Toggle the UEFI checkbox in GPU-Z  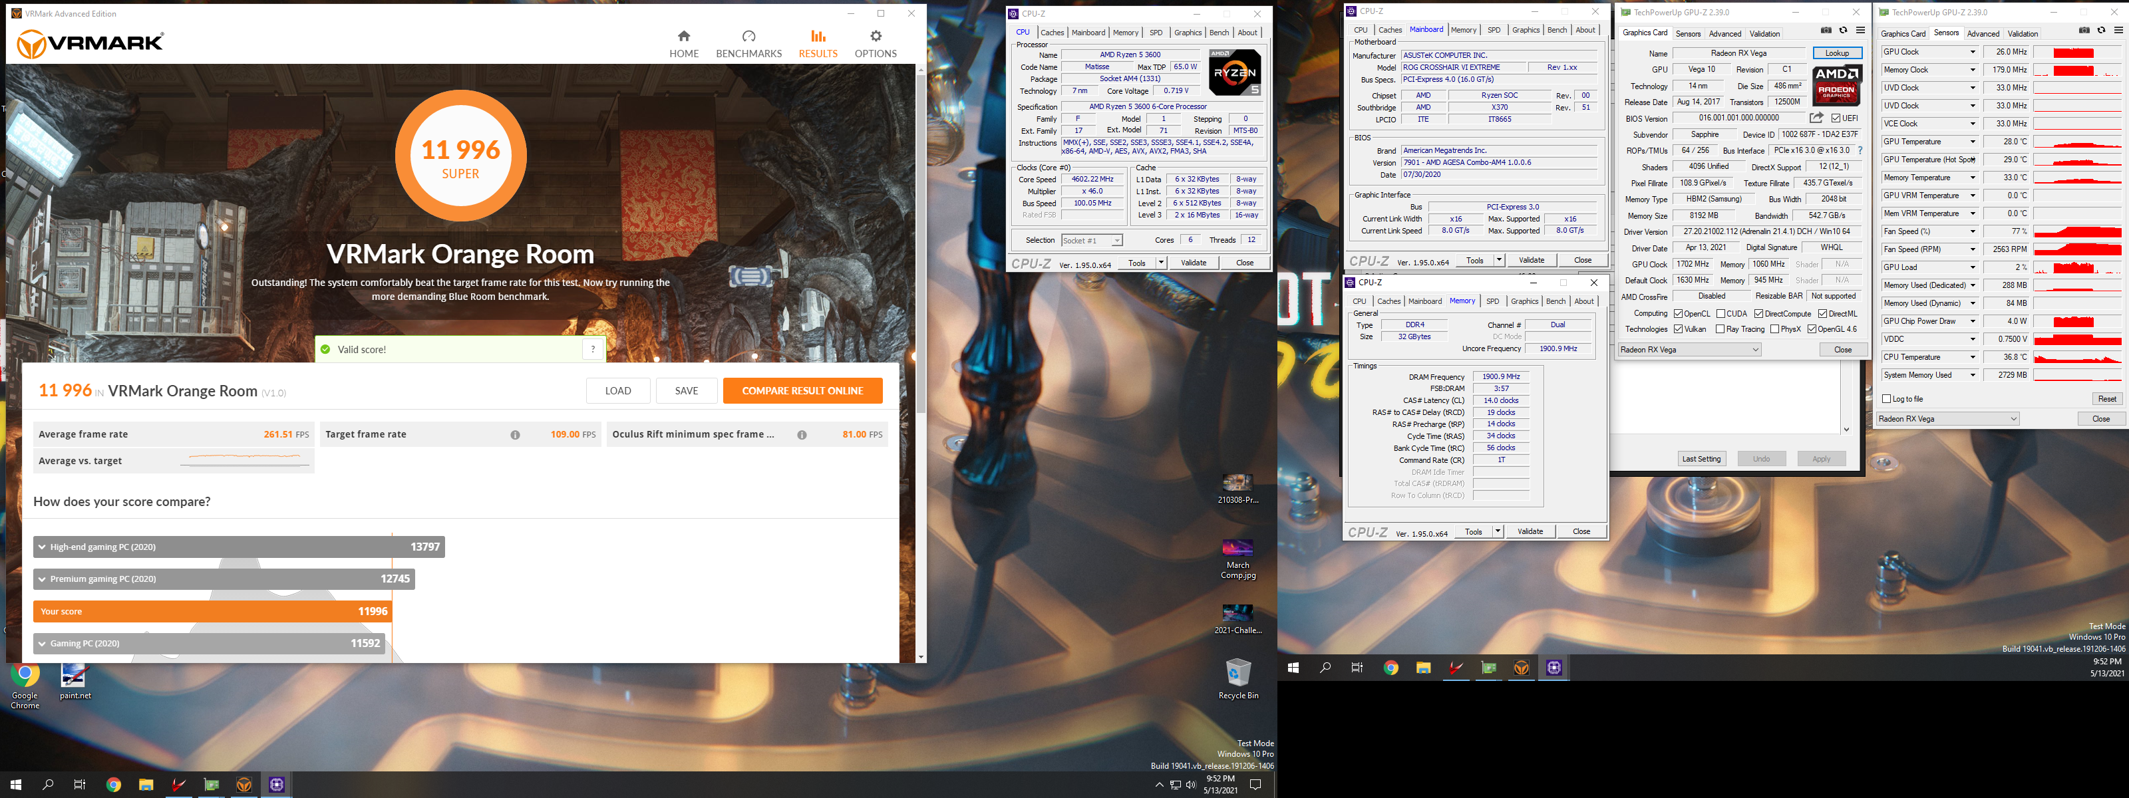(x=1836, y=118)
